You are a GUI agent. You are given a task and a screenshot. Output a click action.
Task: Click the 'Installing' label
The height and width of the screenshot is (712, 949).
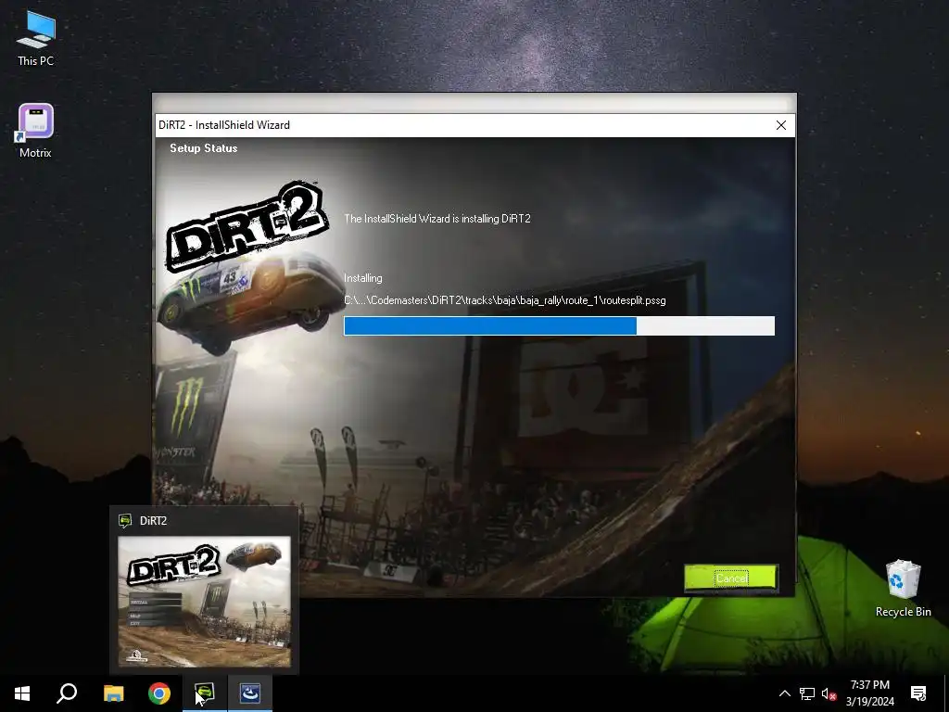(x=363, y=278)
